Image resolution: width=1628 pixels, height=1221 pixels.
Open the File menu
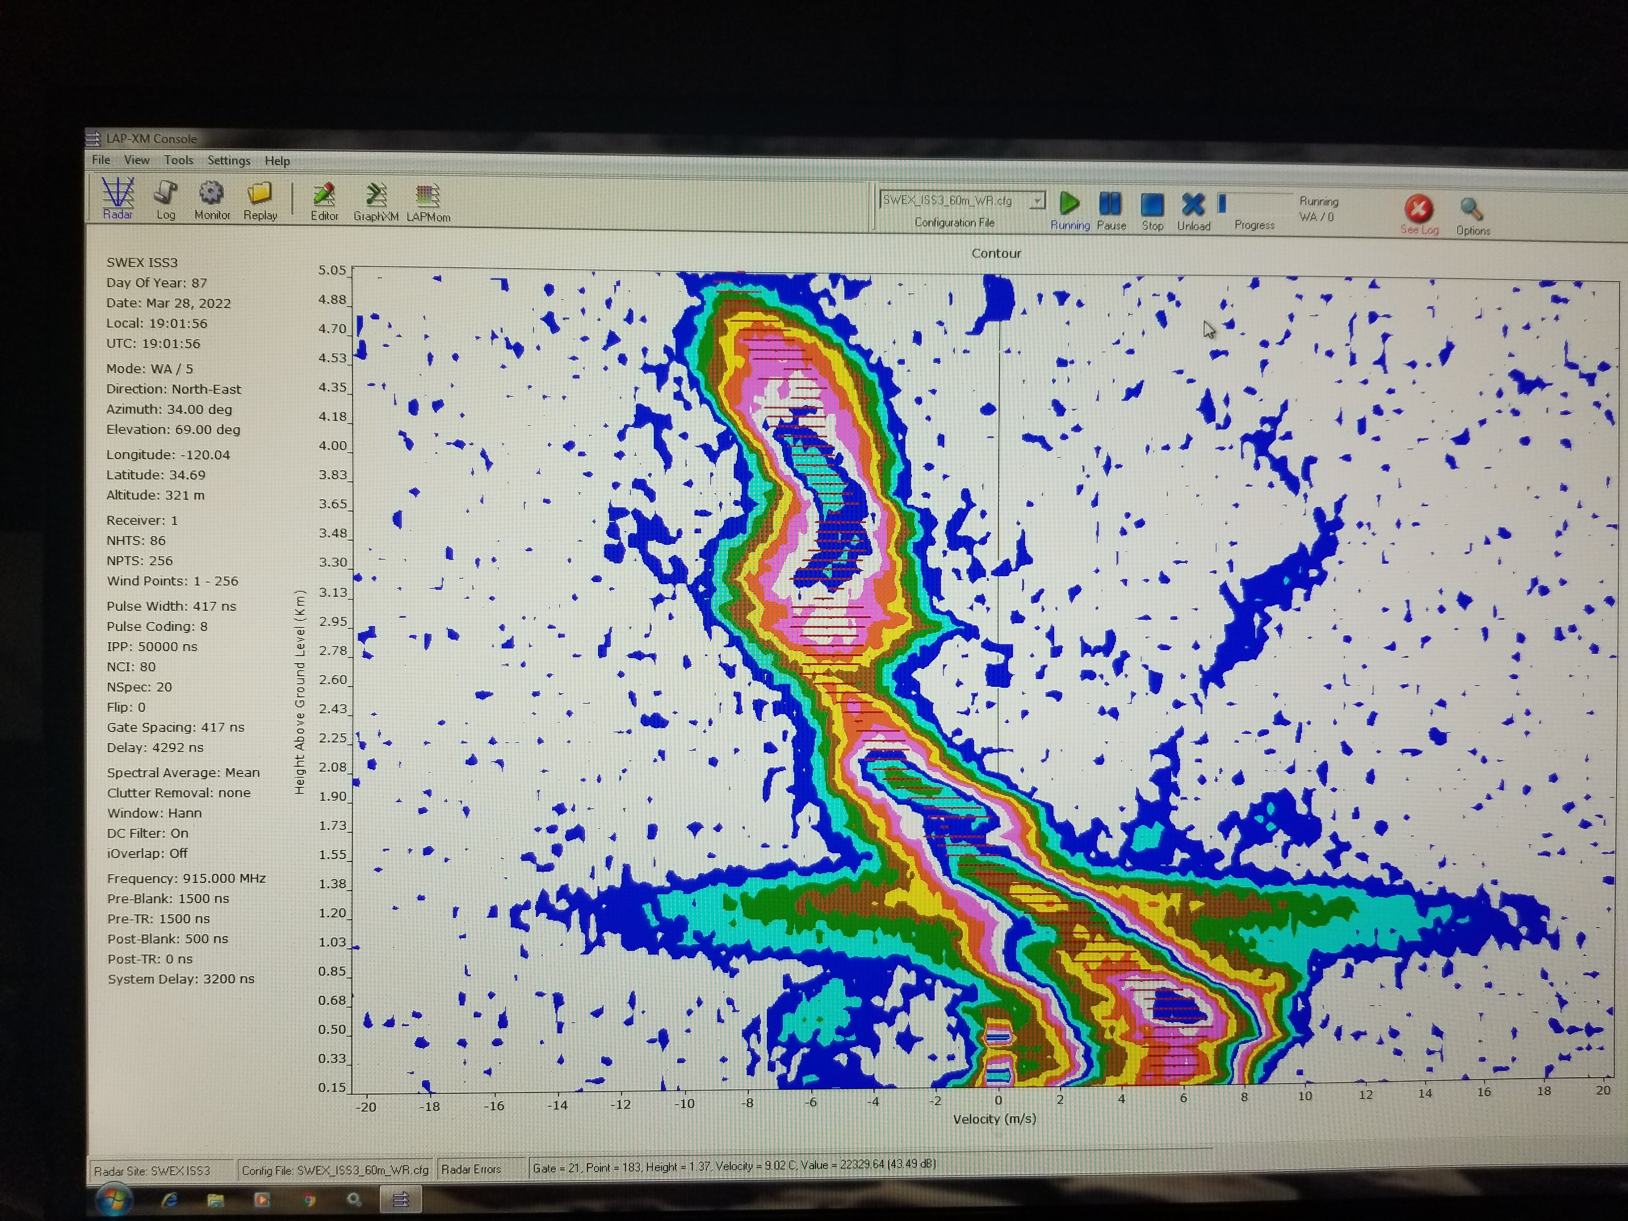tap(101, 160)
